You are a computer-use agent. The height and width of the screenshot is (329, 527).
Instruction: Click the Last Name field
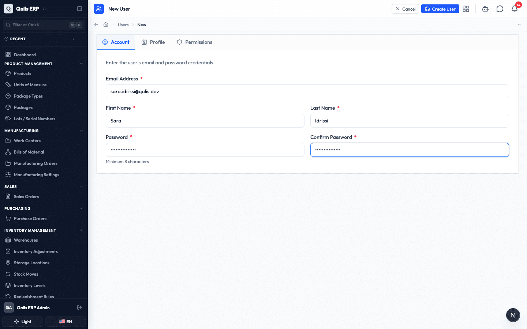(410, 121)
